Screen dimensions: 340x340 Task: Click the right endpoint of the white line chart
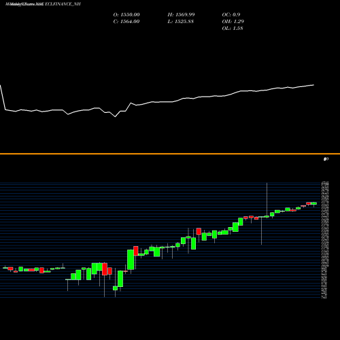pos(313,85)
